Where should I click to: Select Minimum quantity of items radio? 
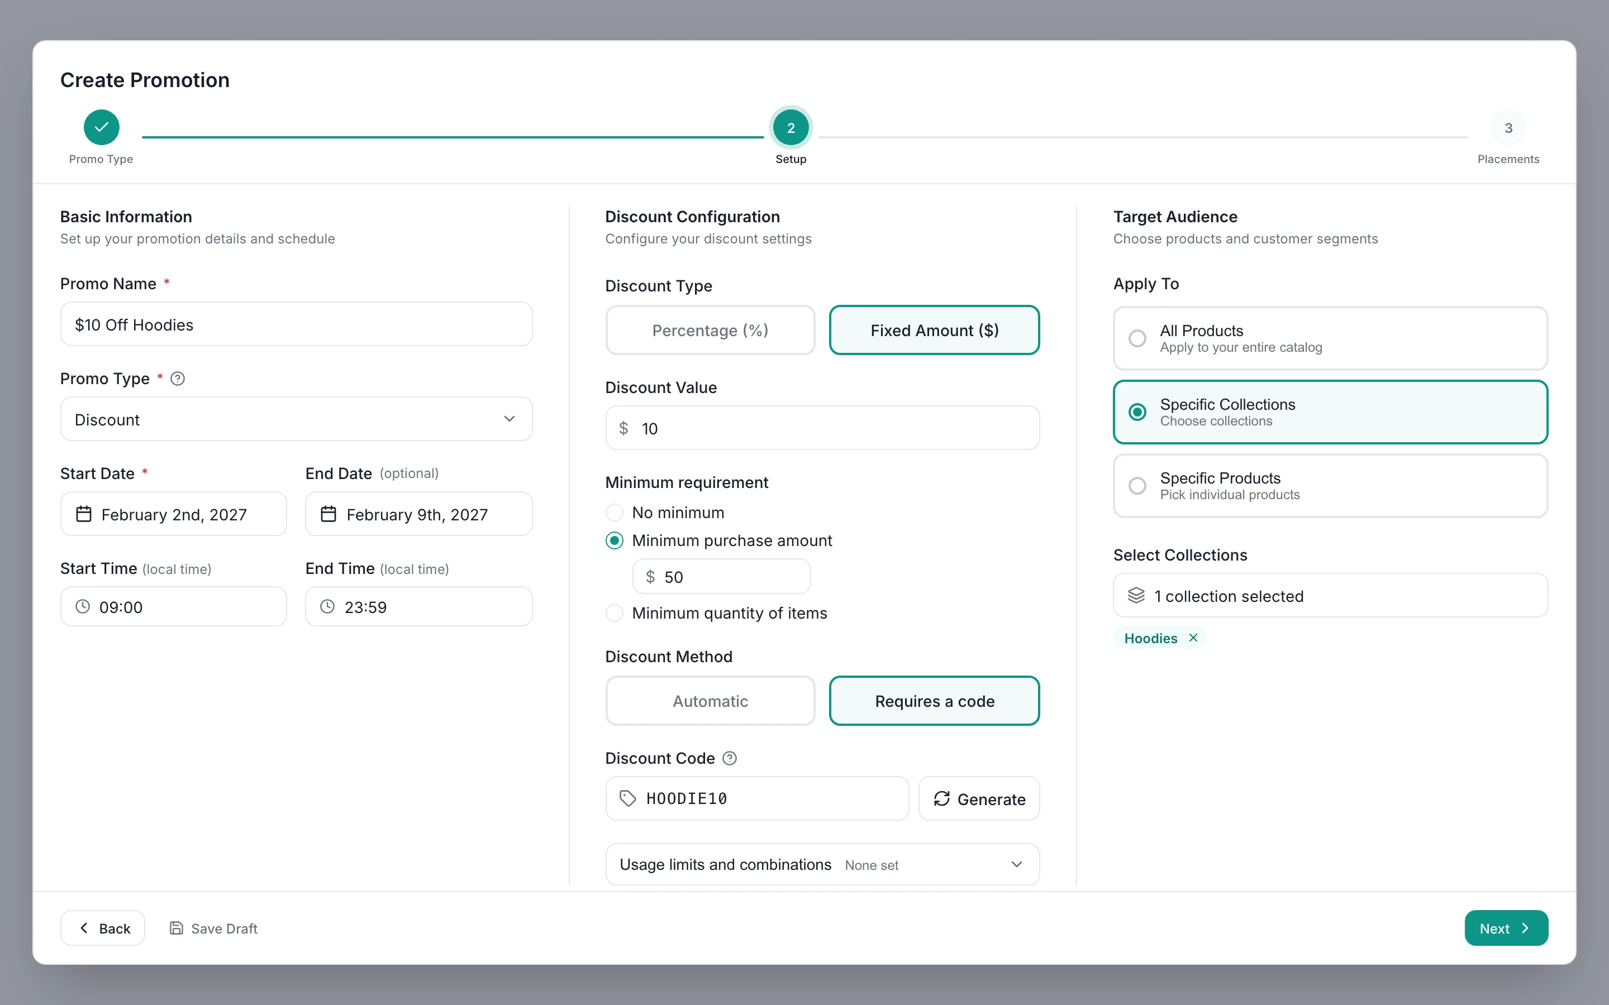(615, 613)
